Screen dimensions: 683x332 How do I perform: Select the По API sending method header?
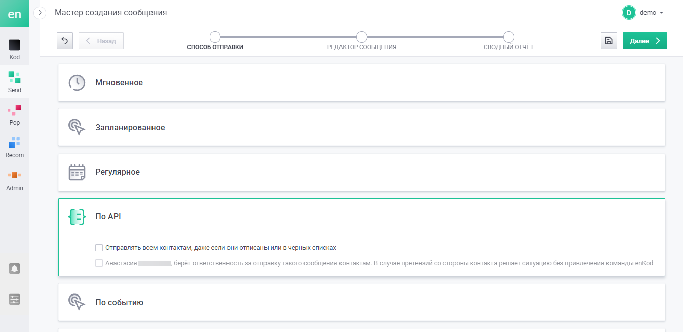coord(362,217)
